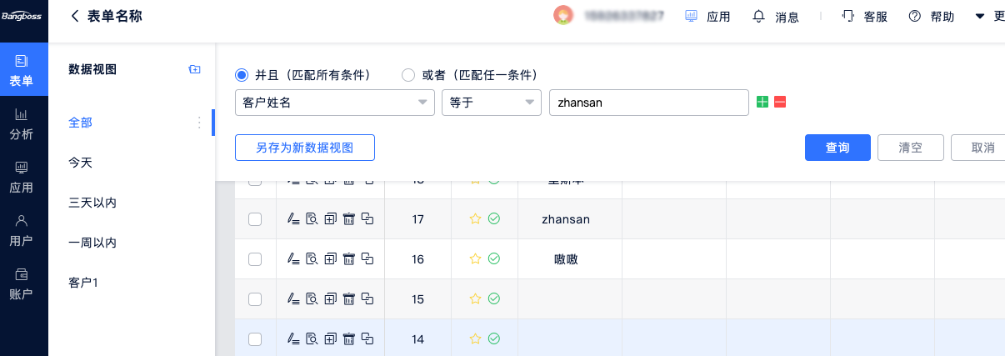Viewport: 1005px width, 356px height.
Task: Select the 并且 (匹配所有条件) radio button
Action: pos(242,75)
